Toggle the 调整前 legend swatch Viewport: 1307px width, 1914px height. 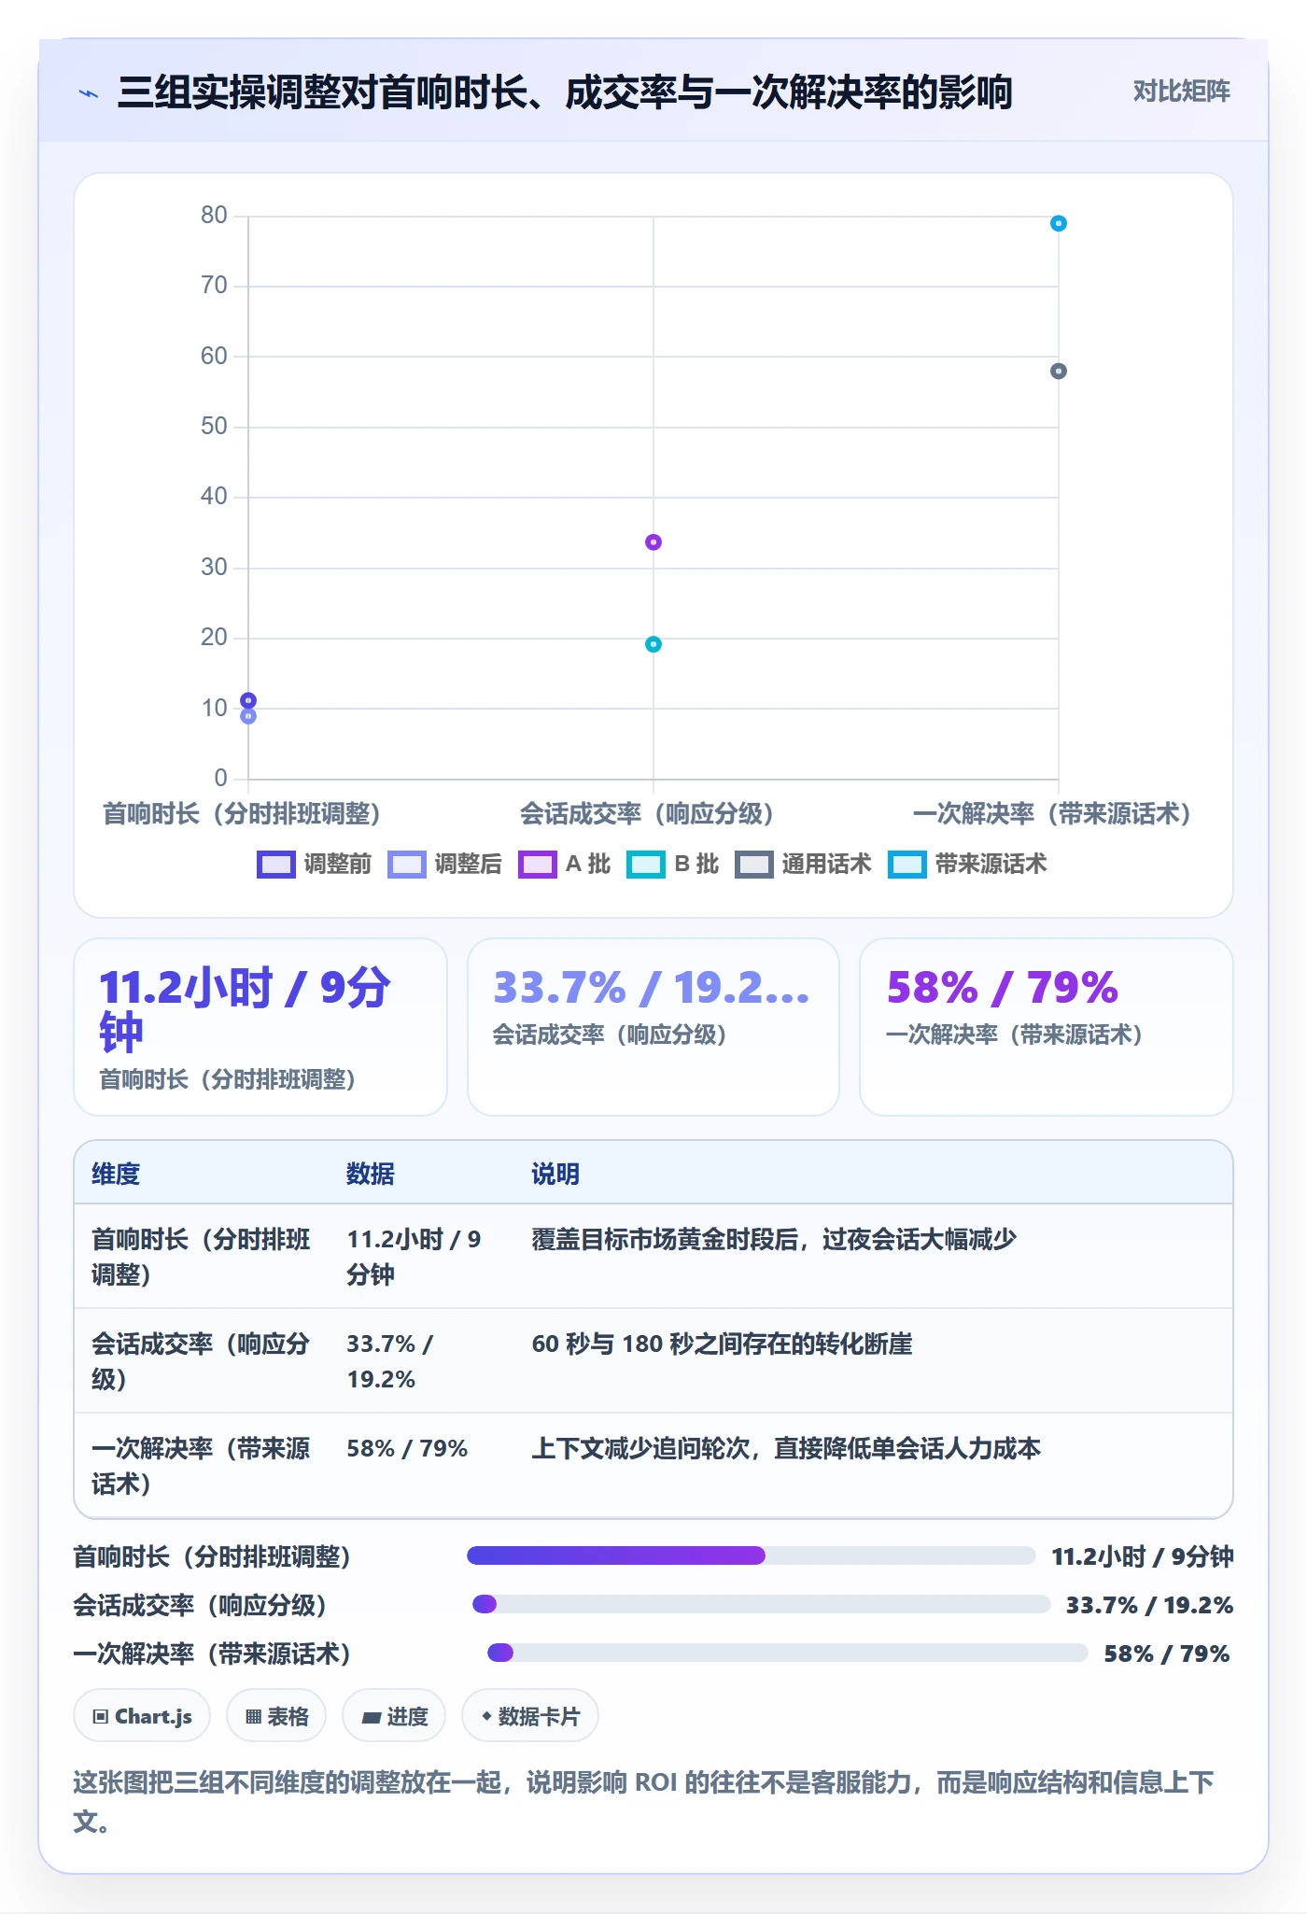tap(275, 865)
